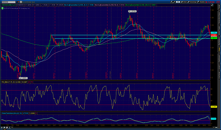Click the pan crosshair icon at bottom left
This screenshot has height=130, width=221.
pyautogui.click(x=1, y=128)
